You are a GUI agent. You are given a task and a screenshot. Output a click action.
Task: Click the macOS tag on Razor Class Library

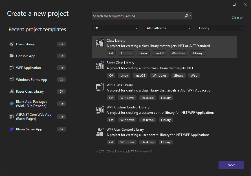click(x=140, y=75)
